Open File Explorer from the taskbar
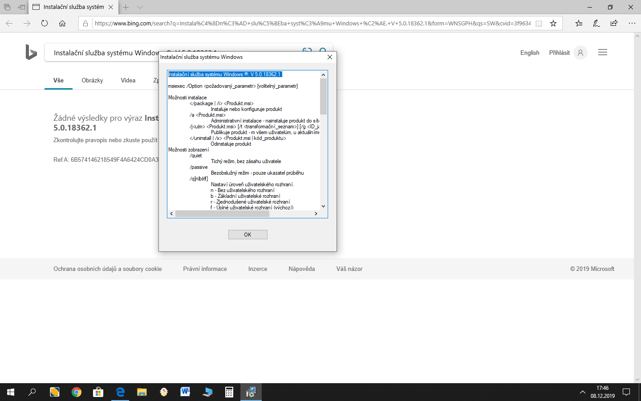Screen dimensions: 641x401 [x=142, y=392]
